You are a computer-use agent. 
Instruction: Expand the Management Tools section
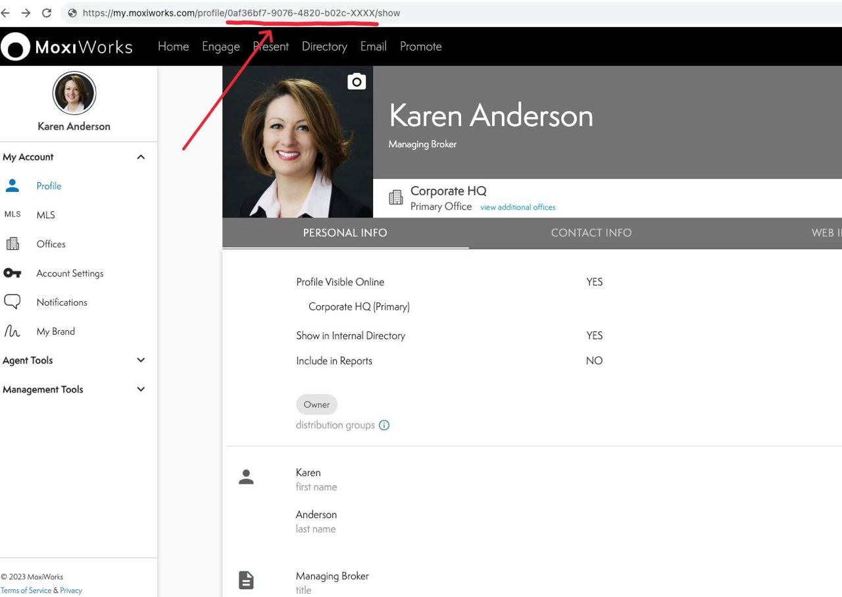(141, 389)
